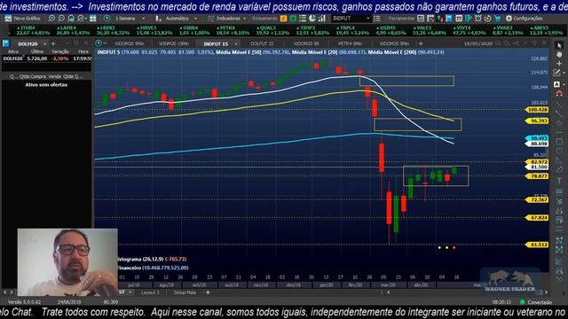The image size is (568, 319).
Task: Select the crosshair plus tool
Action: (x=559, y=63)
